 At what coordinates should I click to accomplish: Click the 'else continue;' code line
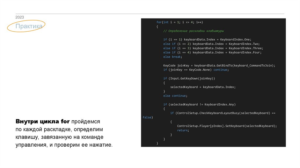pos(175,96)
